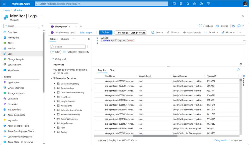Screen dimensions: 249x145
Task: Click the Collapse all tables button
Action: (x=59, y=59)
